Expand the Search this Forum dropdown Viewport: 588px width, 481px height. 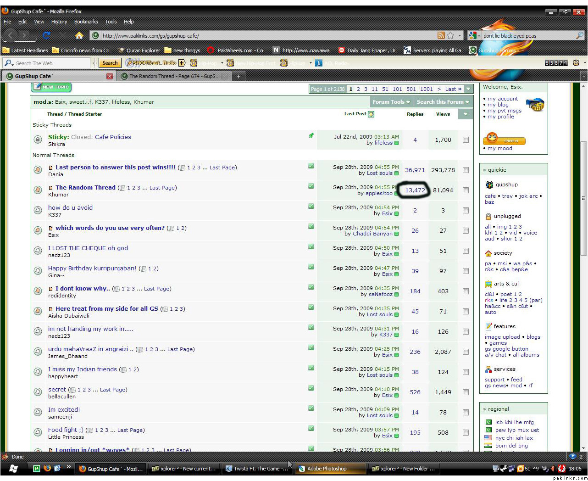point(443,102)
